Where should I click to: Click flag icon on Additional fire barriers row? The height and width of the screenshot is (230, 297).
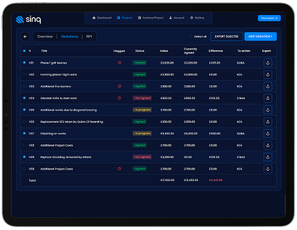[x=119, y=86]
